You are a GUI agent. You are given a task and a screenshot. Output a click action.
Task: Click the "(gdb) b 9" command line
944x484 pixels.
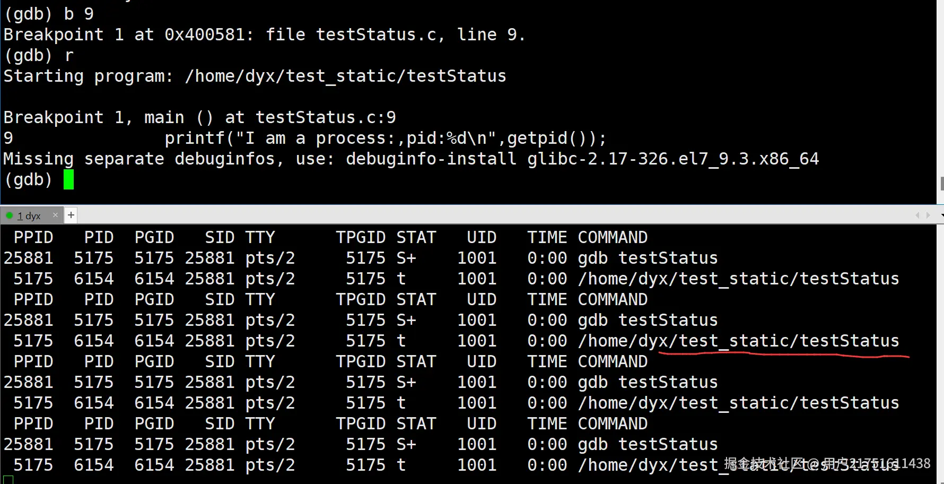[49, 14]
